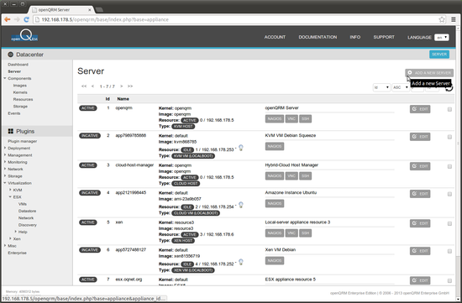
Task: Edit the app7989785888 server
Action: click(420, 137)
